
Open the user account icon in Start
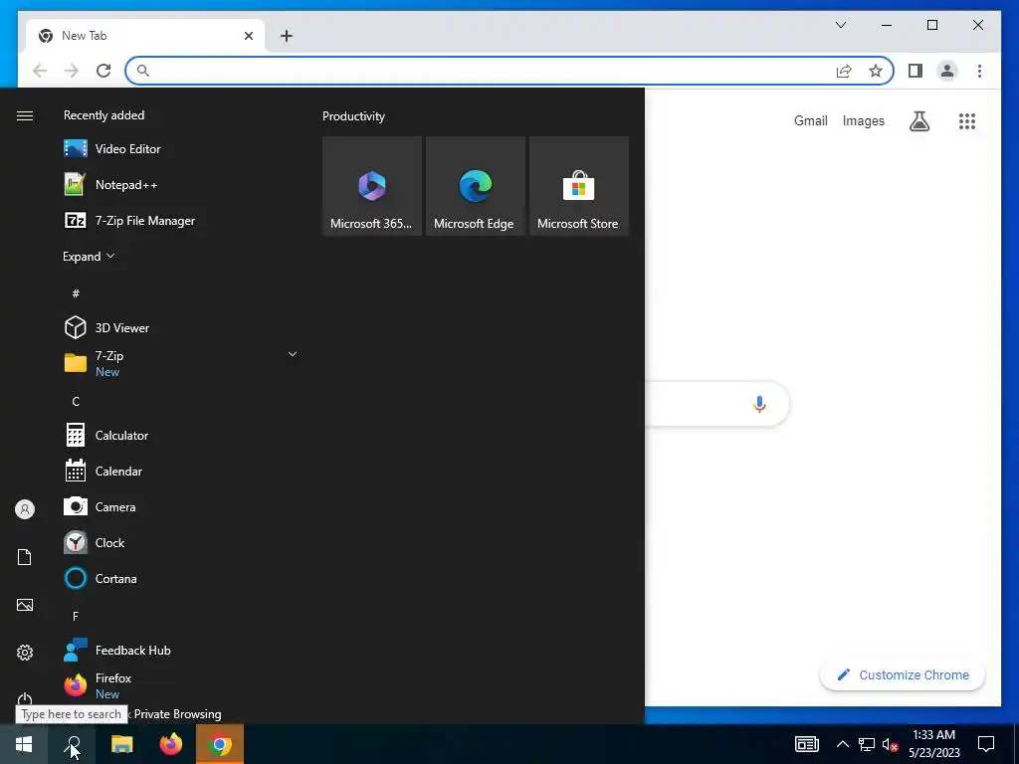(x=25, y=509)
